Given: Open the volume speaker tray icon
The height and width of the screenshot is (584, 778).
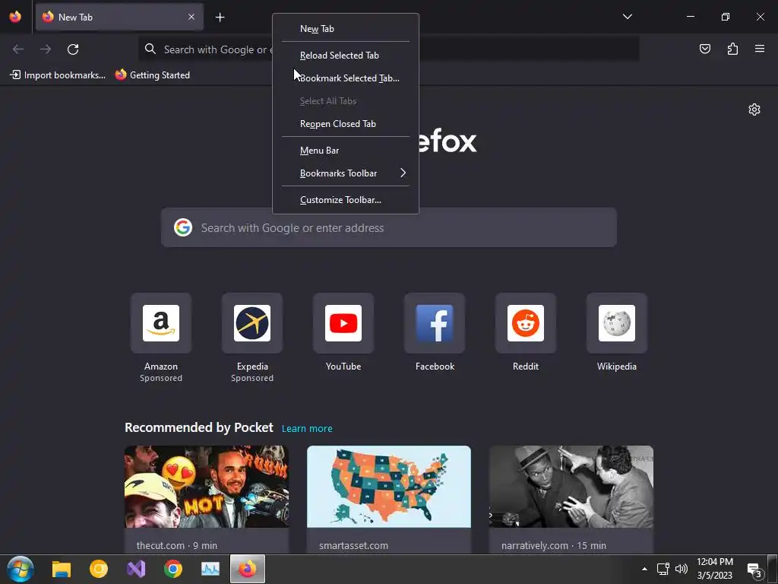Looking at the screenshot, I should tap(682, 569).
